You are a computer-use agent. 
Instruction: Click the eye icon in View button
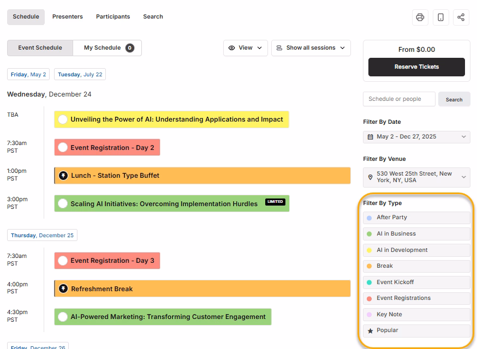[231, 48]
